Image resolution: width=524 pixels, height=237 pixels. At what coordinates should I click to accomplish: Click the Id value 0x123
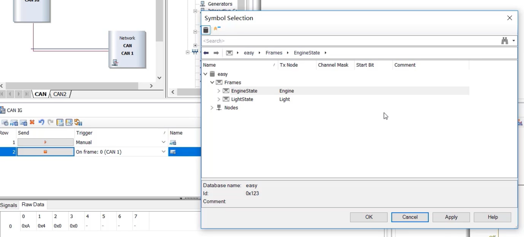pyautogui.click(x=252, y=193)
